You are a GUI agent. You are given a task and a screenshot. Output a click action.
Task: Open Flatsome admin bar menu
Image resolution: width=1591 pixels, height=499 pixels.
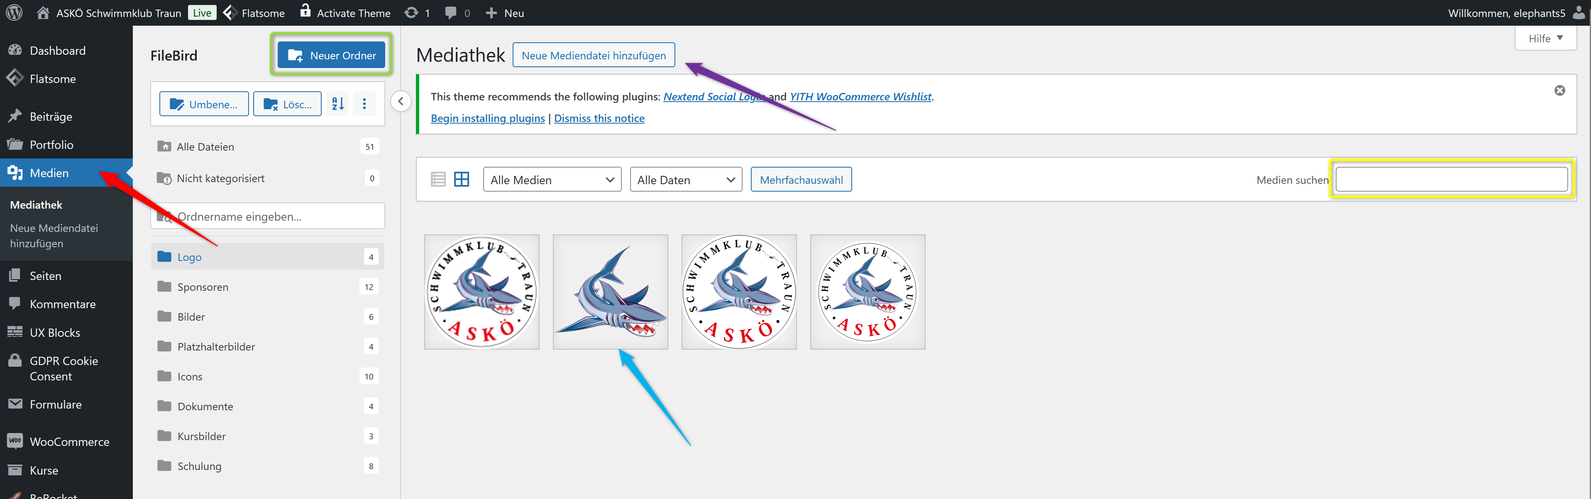click(x=254, y=13)
